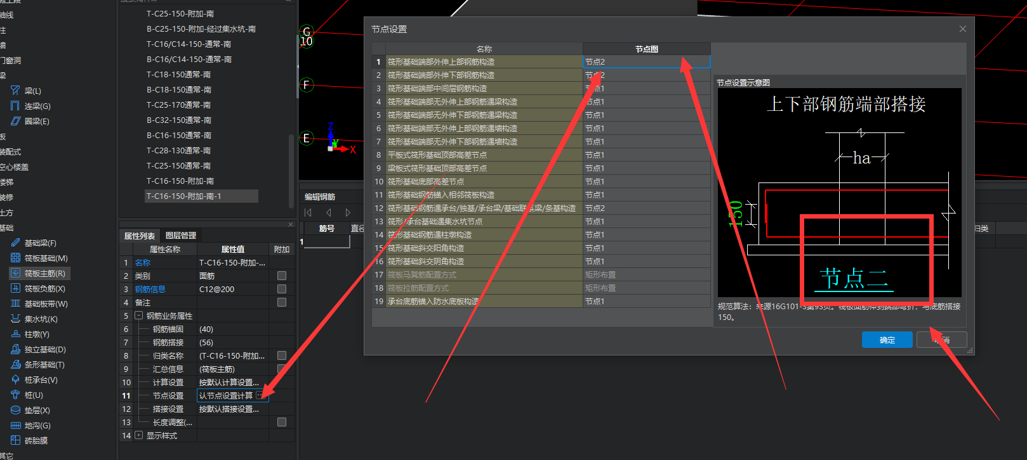Select the 桩承台(V) pile cap icon
Screen dimensions: 1027x460
pos(15,380)
